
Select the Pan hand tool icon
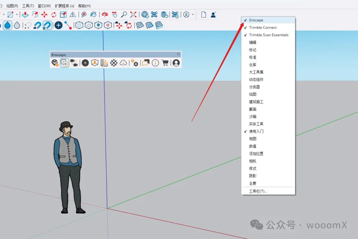tap(114, 15)
